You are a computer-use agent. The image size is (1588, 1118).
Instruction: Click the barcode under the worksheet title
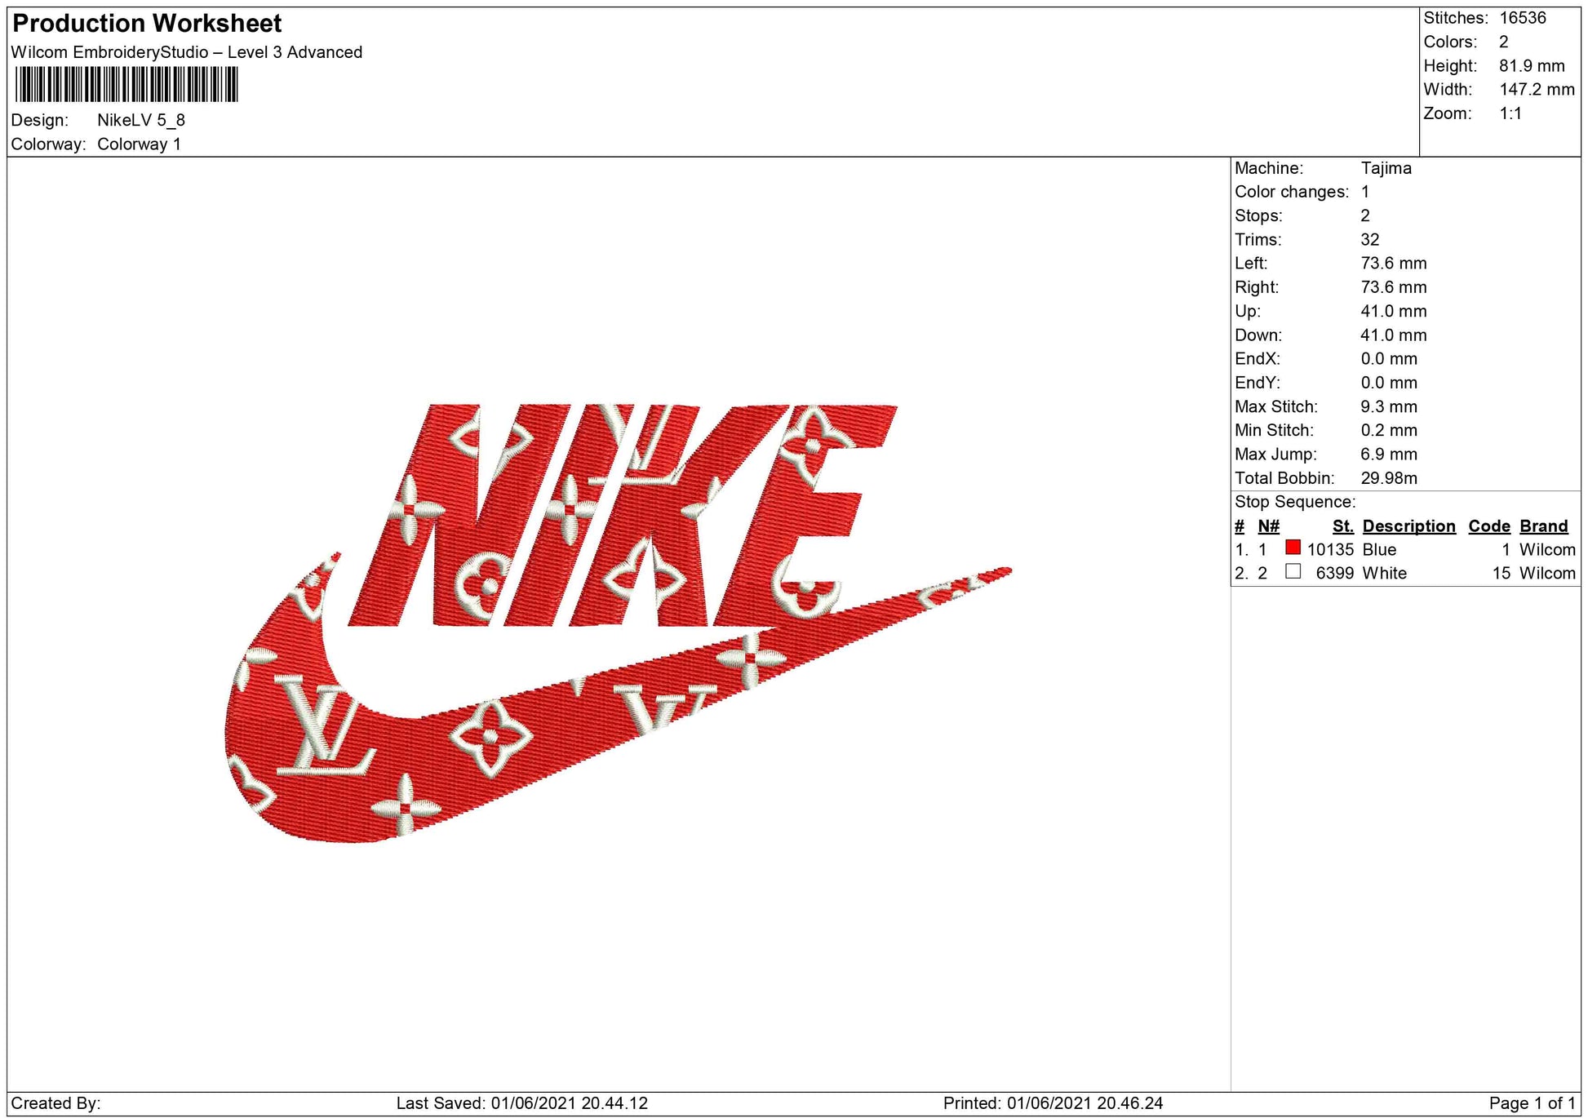pyautogui.click(x=126, y=84)
